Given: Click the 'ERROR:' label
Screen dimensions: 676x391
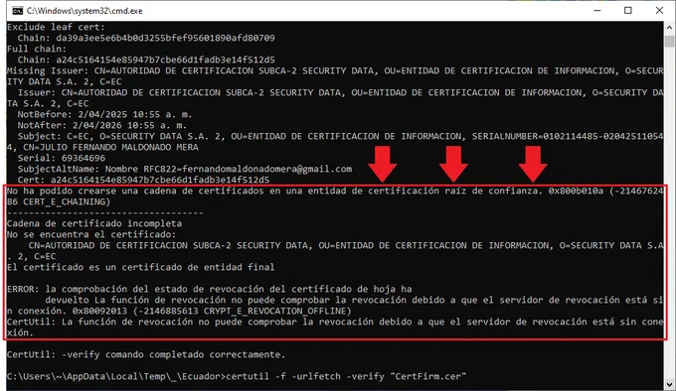Looking at the screenshot, I should tap(23, 289).
